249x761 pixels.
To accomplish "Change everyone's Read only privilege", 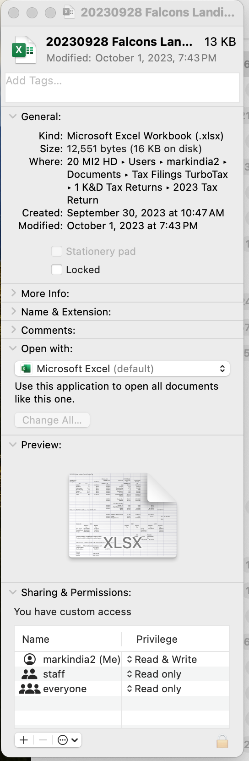I will pyautogui.click(x=154, y=689).
